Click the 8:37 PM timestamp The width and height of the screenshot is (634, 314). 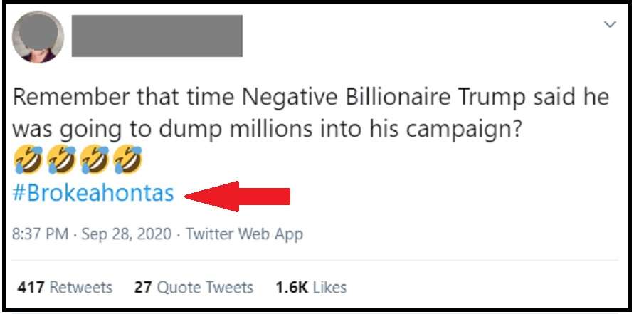point(36,234)
